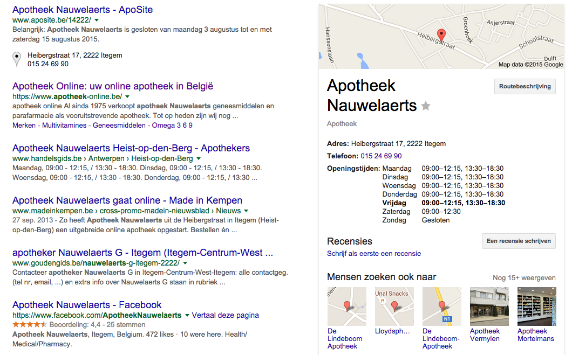Viewport: 572px width, 355px height.
Task: Click Een recensie schrijven button
Action: pyautogui.click(x=519, y=241)
